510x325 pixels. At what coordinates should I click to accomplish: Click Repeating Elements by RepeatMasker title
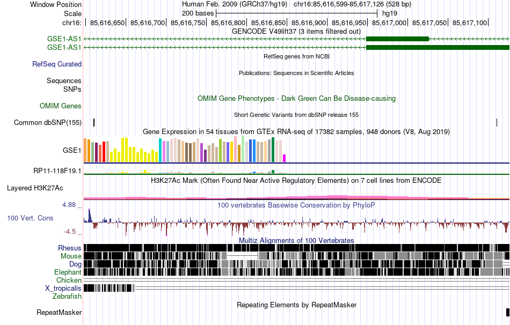tap(296, 305)
